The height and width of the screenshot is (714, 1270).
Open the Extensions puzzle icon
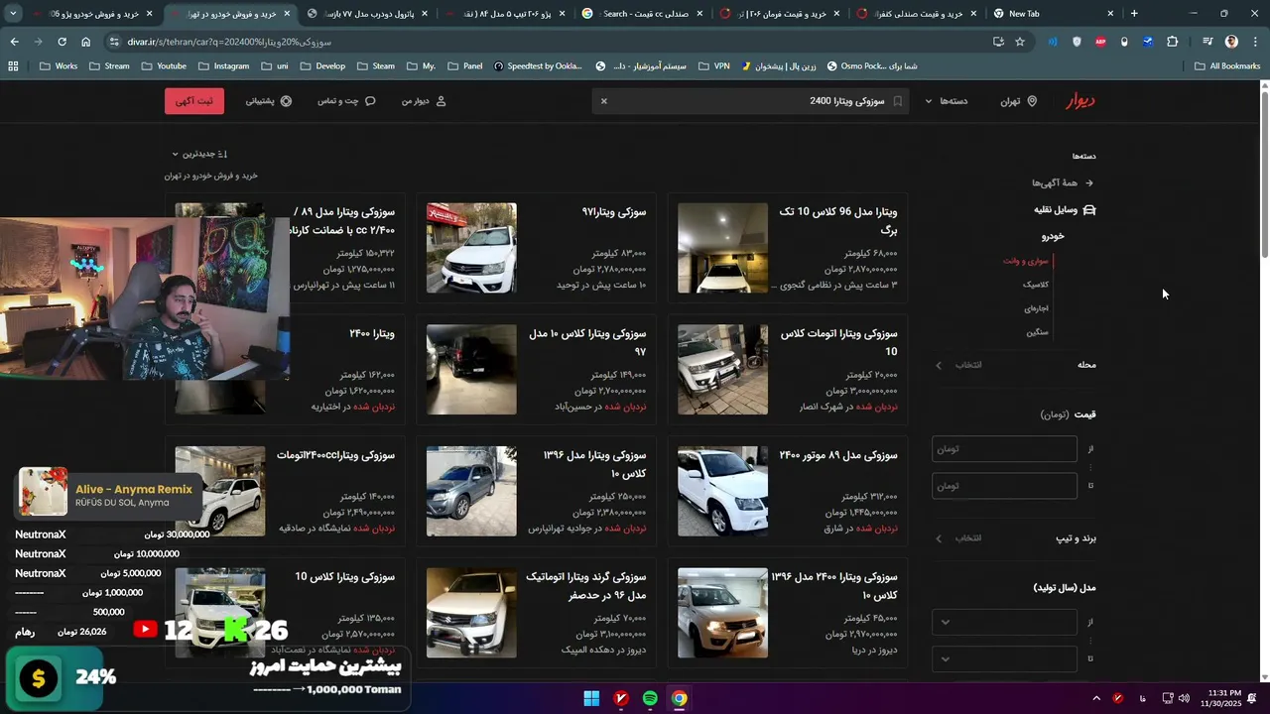click(1173, 42)
